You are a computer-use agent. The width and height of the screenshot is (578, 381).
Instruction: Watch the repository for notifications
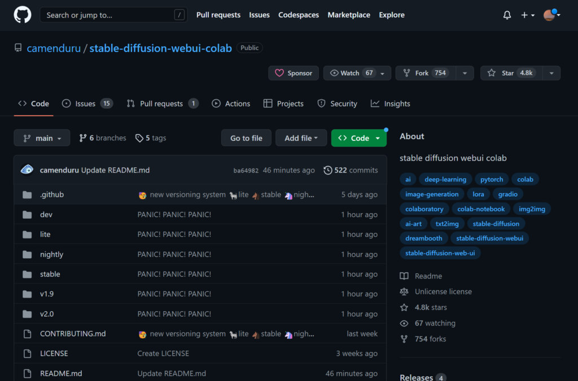click(x=350, y=73)
